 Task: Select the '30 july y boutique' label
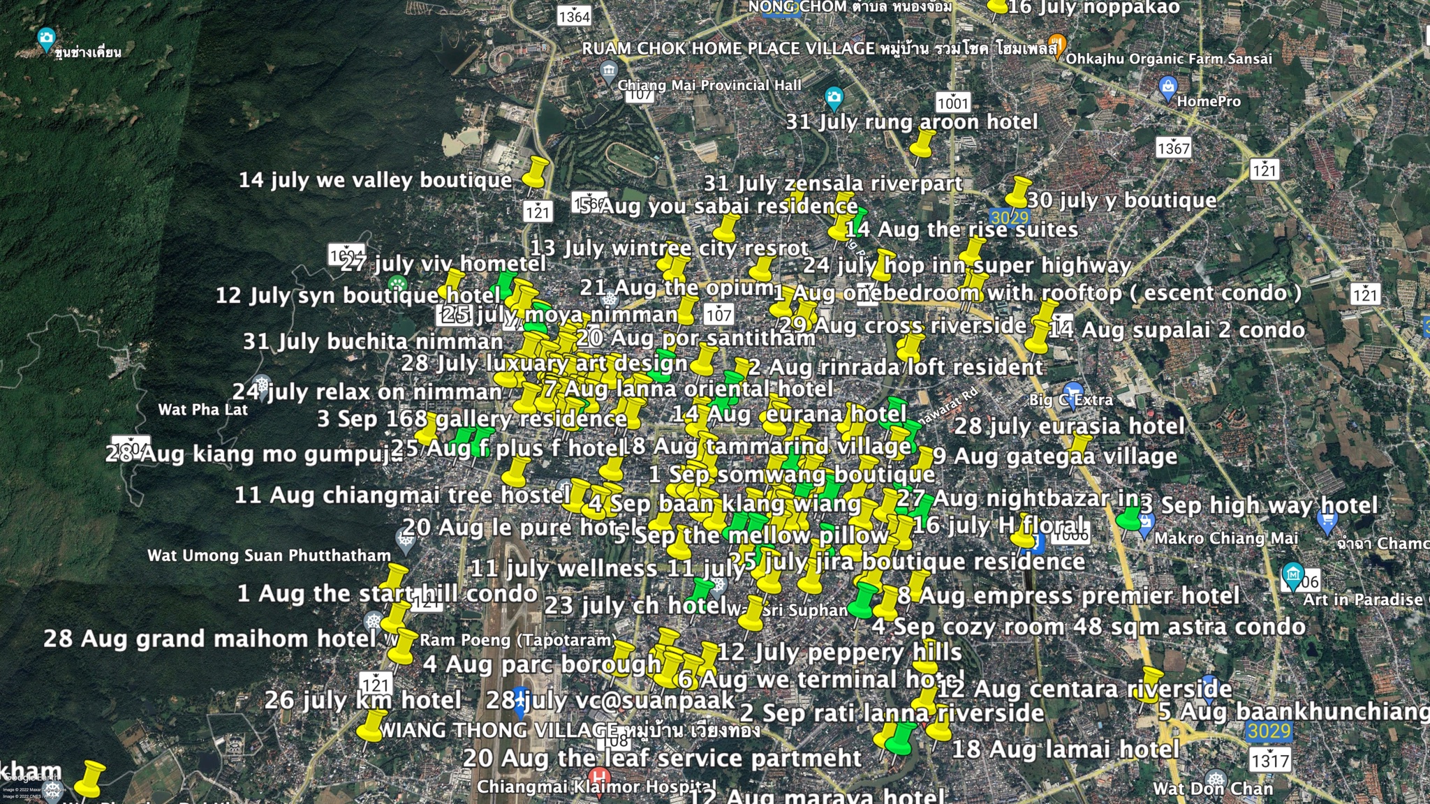click(x=1122, y=200)
